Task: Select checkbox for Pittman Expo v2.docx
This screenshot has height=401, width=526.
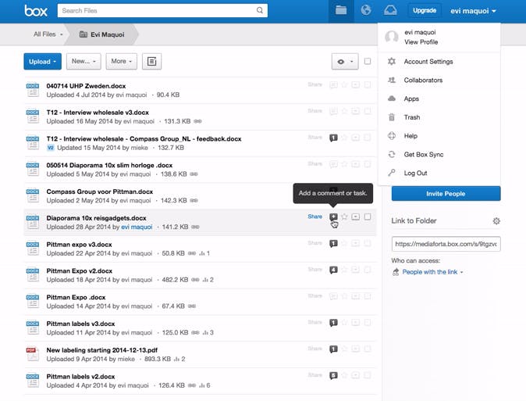Action: click(368, 270)
